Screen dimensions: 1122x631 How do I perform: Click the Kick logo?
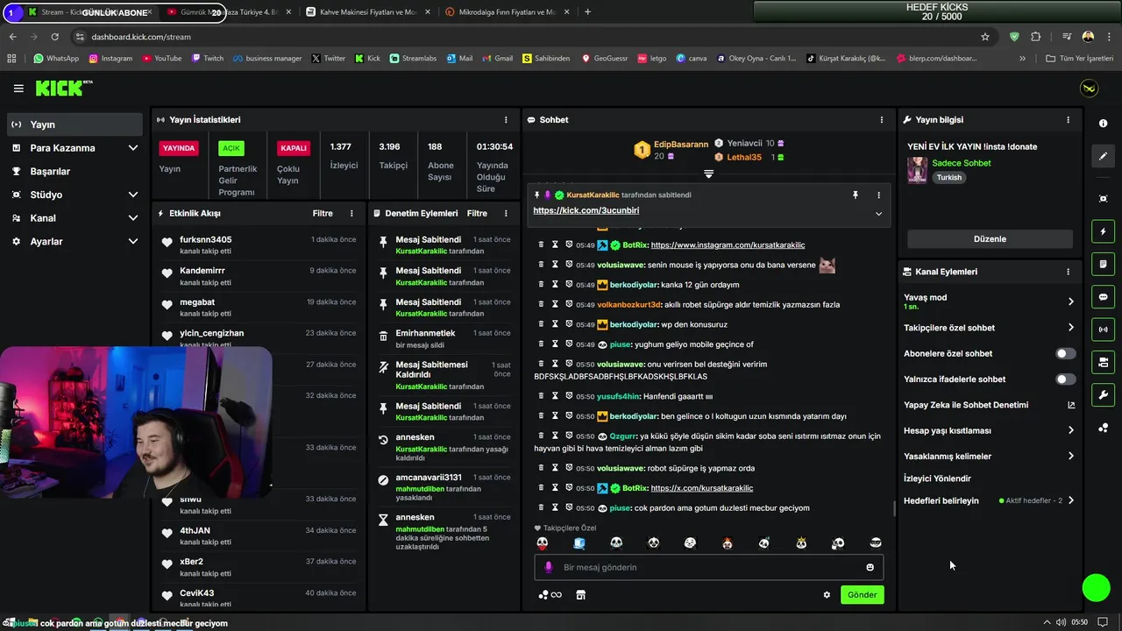point(63,88)
